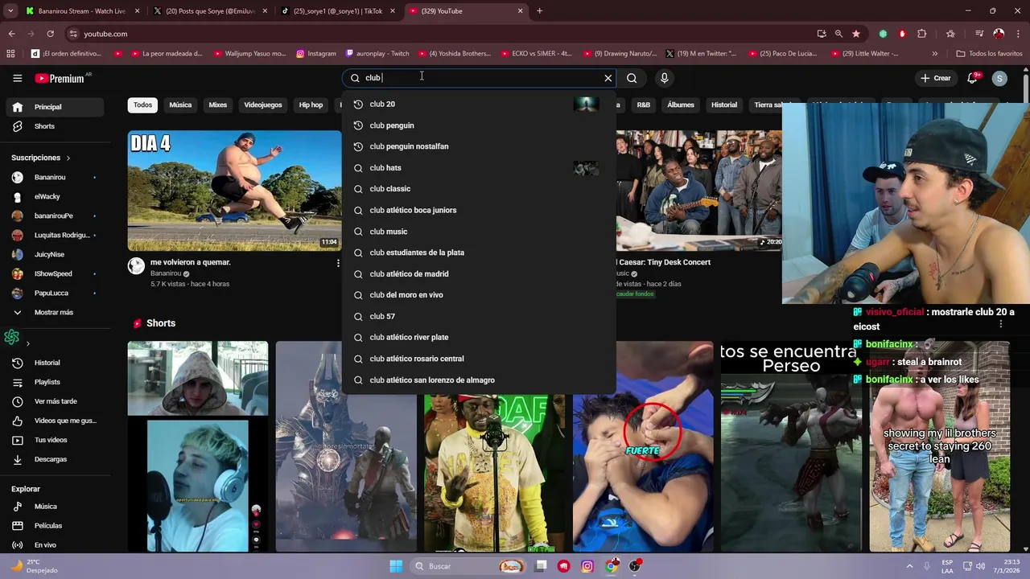Open the Chrome three-dot menu
Screen dimensions: 1030x579
(1018, 34)
